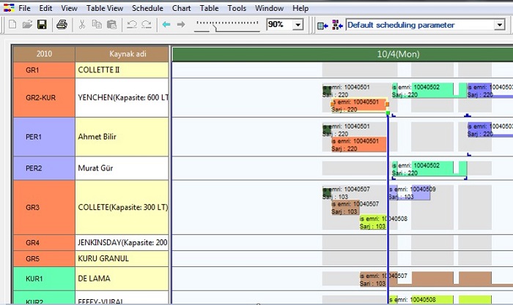Select the GR2-KUR row cell
This screenshot has width=513, height=305.
coord(44,97)
